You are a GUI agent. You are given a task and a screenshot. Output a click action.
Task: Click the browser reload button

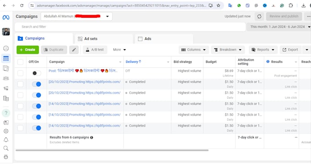tap(22, 5)
